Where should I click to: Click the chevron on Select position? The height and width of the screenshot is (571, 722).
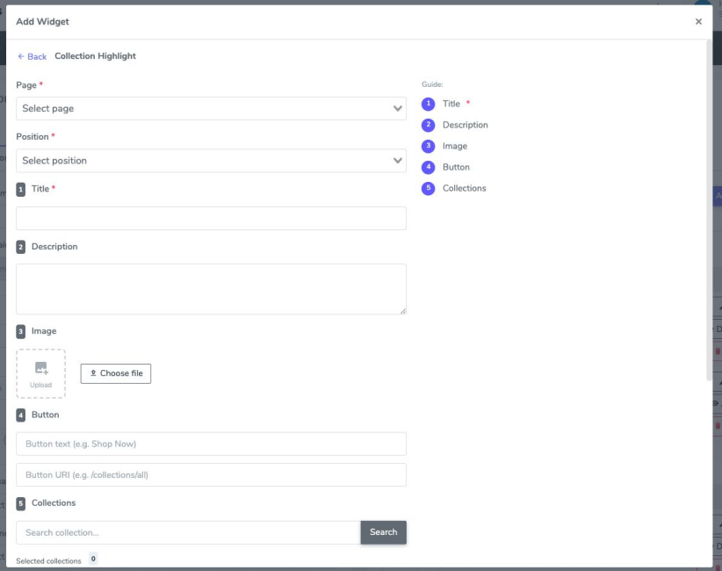(x=397, y=161)
